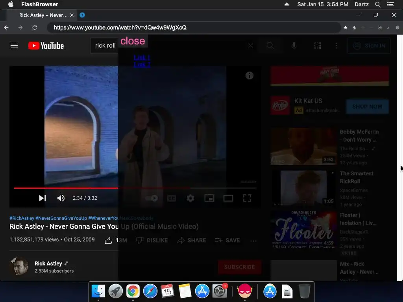Mute the video with the speaker icon
The height and width of the screenshot is (302, 403).
click(61, 198)
